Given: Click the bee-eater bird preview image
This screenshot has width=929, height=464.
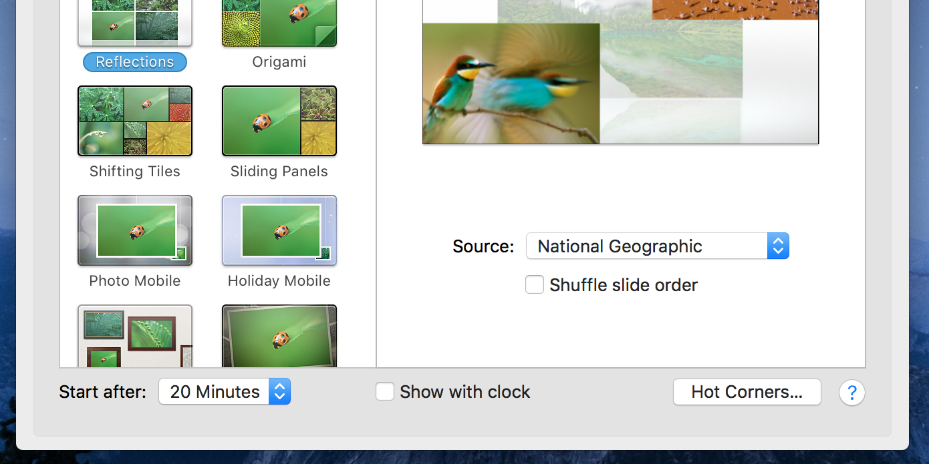Looking at the screenshot, I should [511, 83].
